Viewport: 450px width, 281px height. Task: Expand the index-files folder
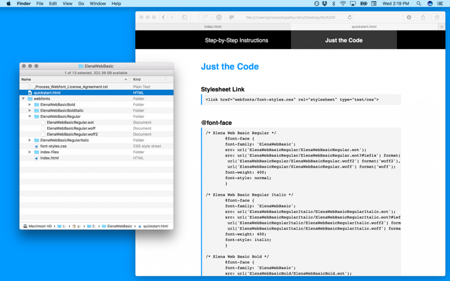pyautogui.click(x=29, y=152)
